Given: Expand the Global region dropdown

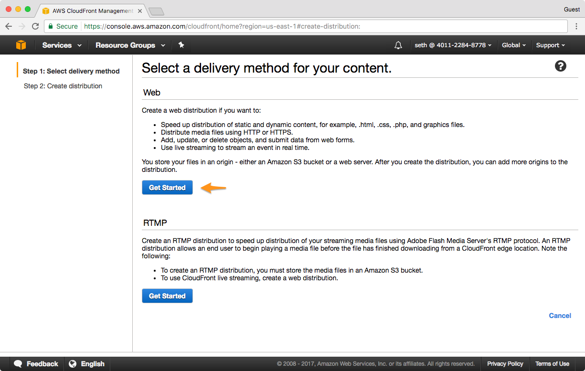Looking at the screenshot, I should 513,45.
